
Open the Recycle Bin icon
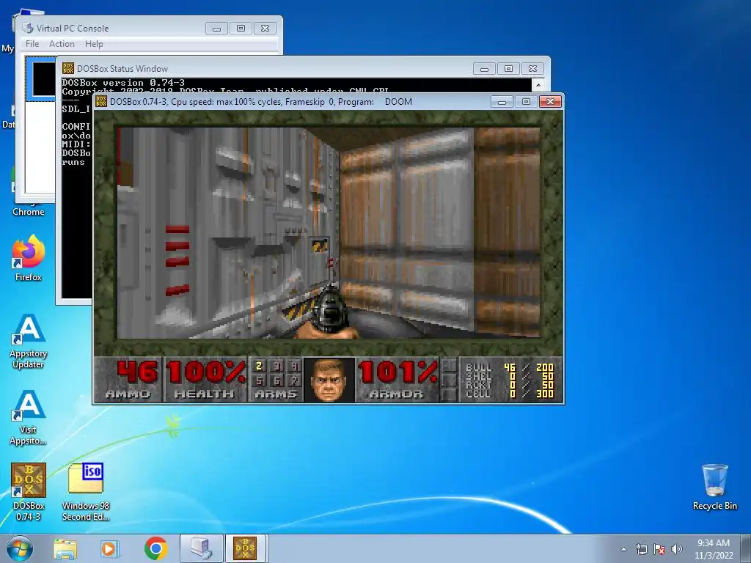tap(714, 487)
